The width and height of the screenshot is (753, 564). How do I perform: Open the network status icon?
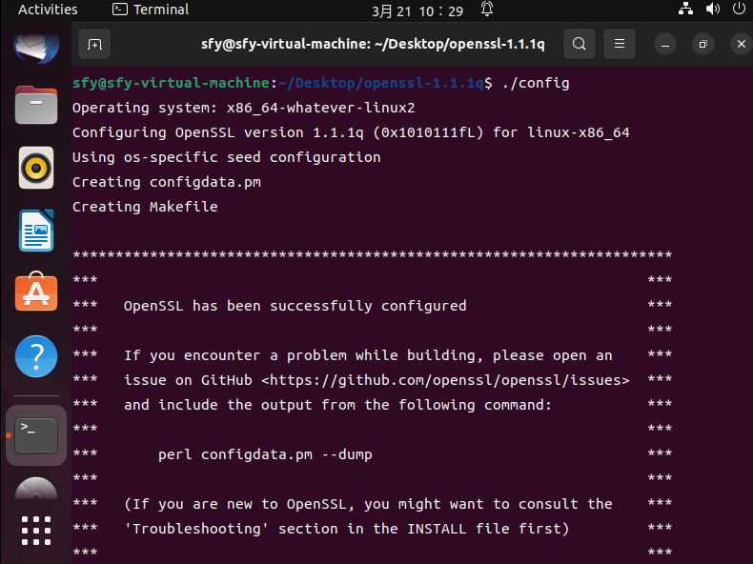click(x=685, y=10)
